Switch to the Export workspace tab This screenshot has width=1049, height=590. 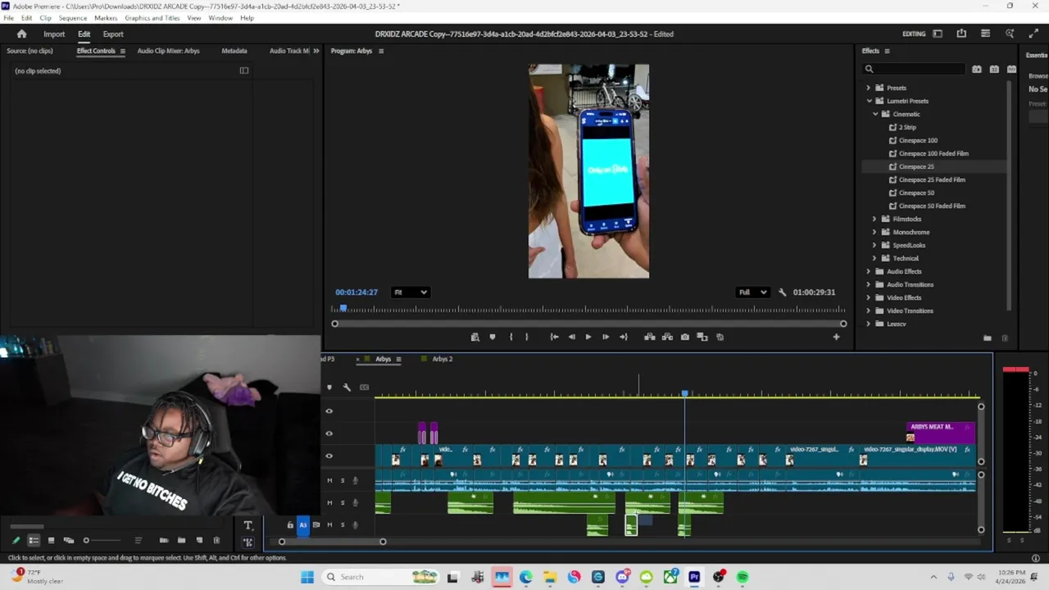coord(113,34)
